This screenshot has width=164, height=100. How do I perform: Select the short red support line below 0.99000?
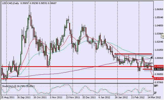(148, 69)
